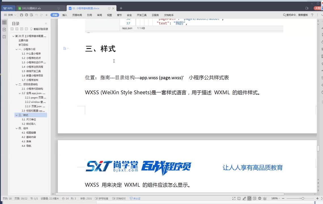The width and height of the screenshot is (323, 204).
Task: Switch to writing mode (pen) view icon
Action: (244, 198)
